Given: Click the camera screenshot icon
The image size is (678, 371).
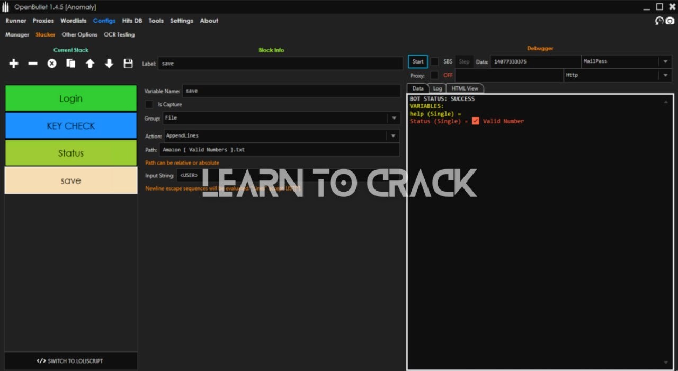Looking at the screenshot, I should coord(670,21).
